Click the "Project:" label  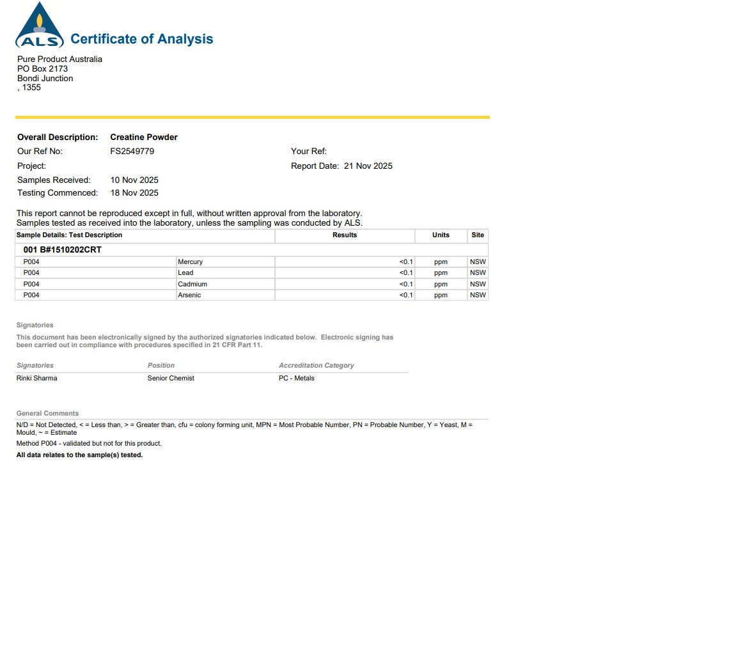coord(32,166)
